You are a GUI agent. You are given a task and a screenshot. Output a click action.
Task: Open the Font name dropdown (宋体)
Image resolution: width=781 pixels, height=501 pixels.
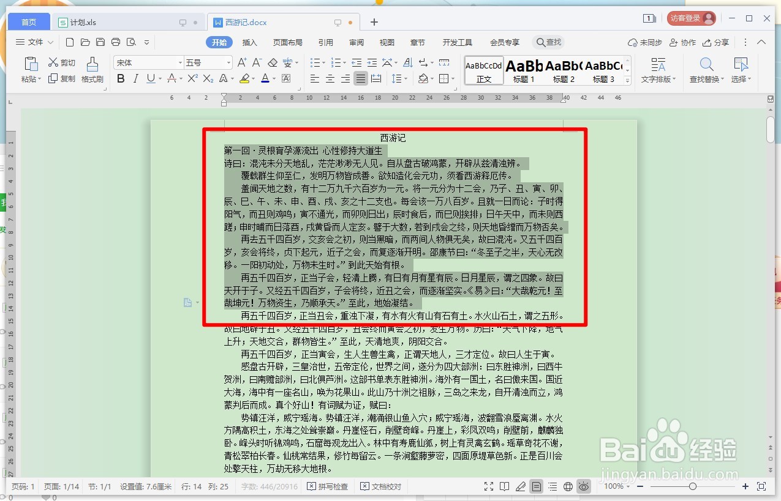(x=180, y=62)
